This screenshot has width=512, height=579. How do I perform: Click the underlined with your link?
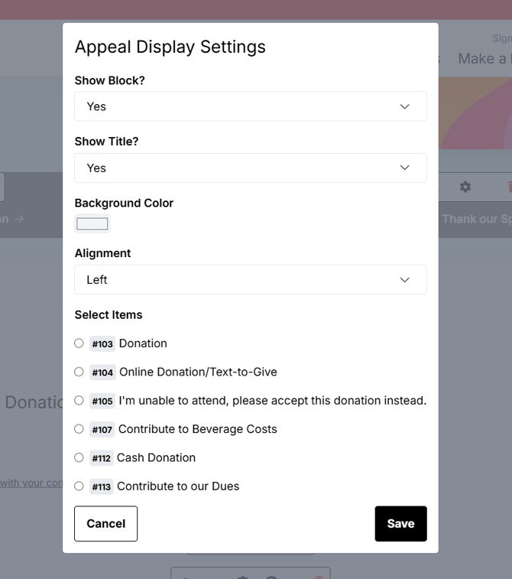click(31, 483)
